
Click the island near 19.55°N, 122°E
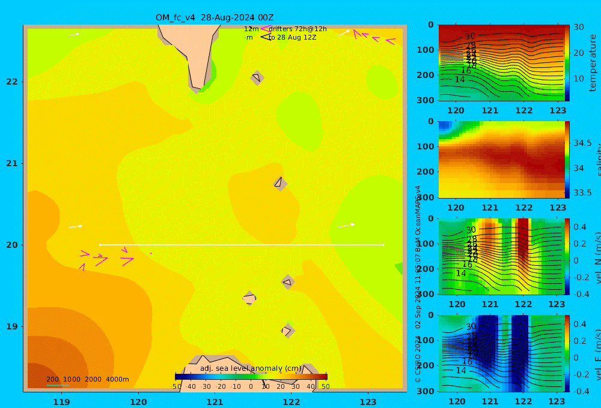[288, 282]
